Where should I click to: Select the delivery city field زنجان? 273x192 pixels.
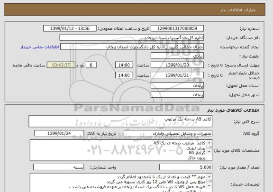[177, 95]
